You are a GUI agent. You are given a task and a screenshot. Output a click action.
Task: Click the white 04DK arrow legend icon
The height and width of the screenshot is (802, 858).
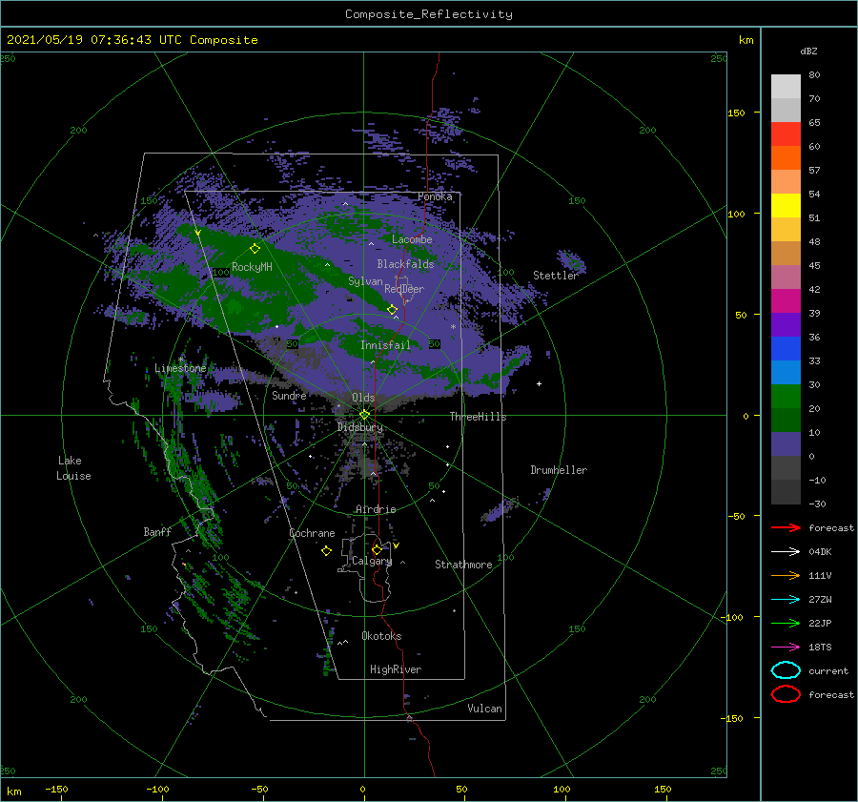(x=786, y=552)
